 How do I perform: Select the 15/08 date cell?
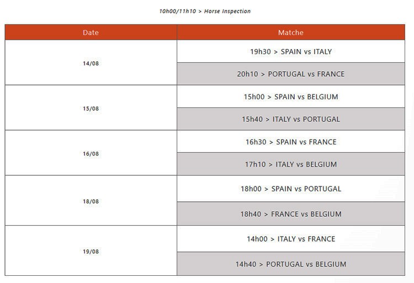point(91,109)
